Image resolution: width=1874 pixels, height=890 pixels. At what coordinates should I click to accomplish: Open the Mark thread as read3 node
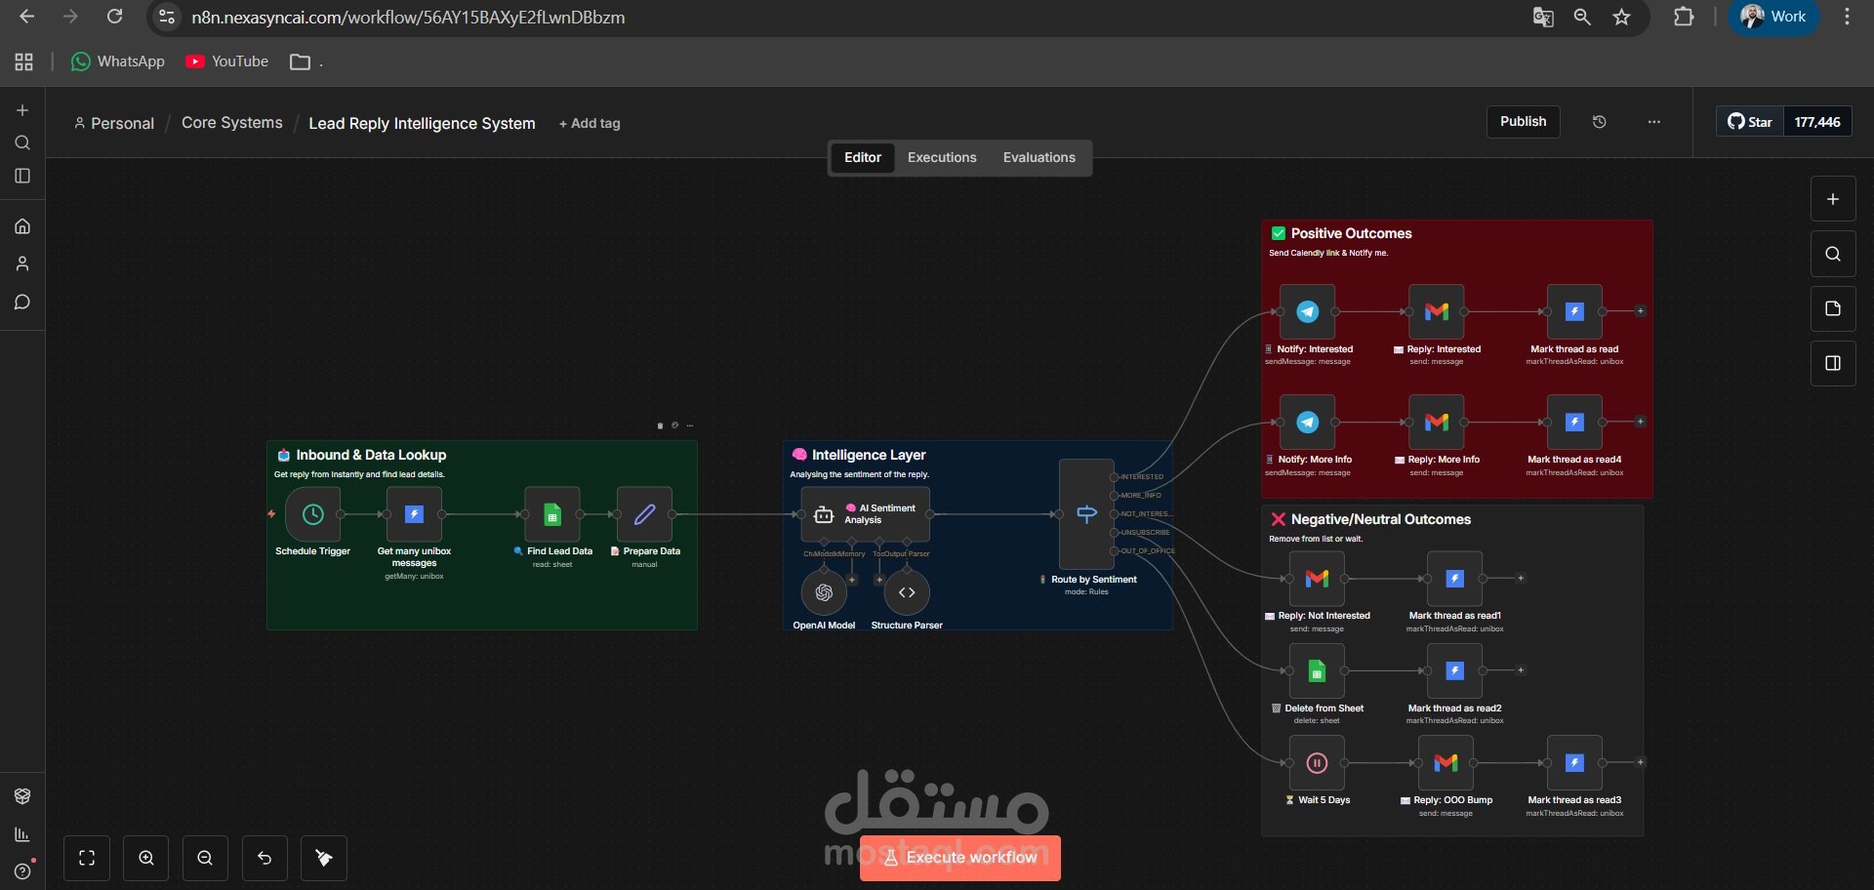(1574, 763)
